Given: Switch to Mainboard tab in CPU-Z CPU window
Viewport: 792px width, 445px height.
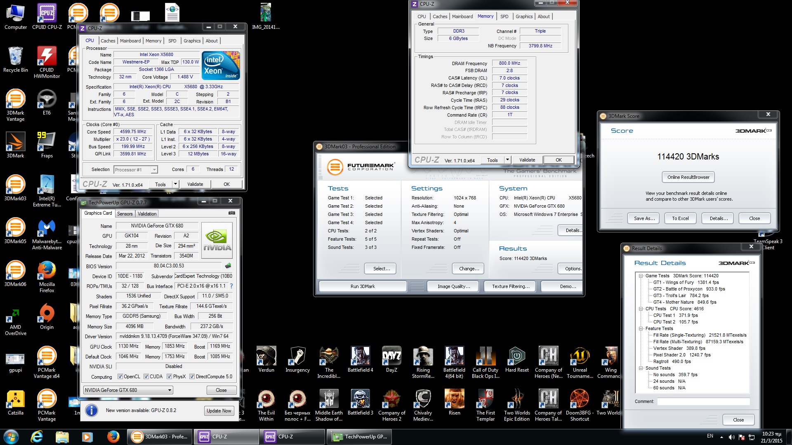Looking at the screenshot, I should pos(130,41).
